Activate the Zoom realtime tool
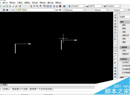Viewport: 130px width, 95px height. click(x=34, y=6)
